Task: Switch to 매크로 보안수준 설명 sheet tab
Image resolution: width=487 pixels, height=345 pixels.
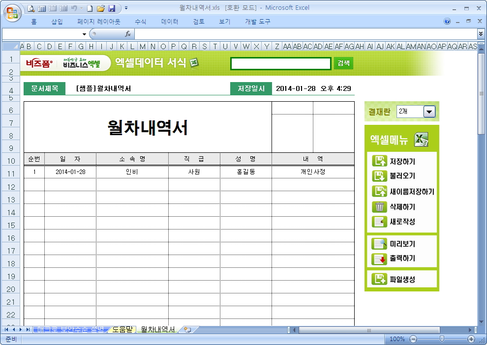Action: tap(70, 329)
